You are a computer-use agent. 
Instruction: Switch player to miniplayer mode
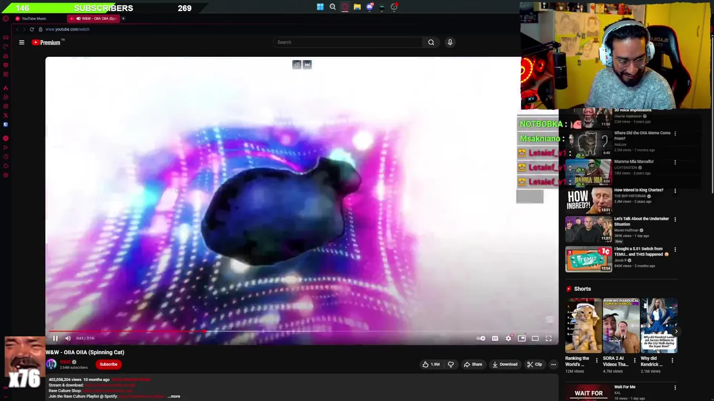point(522,338)
